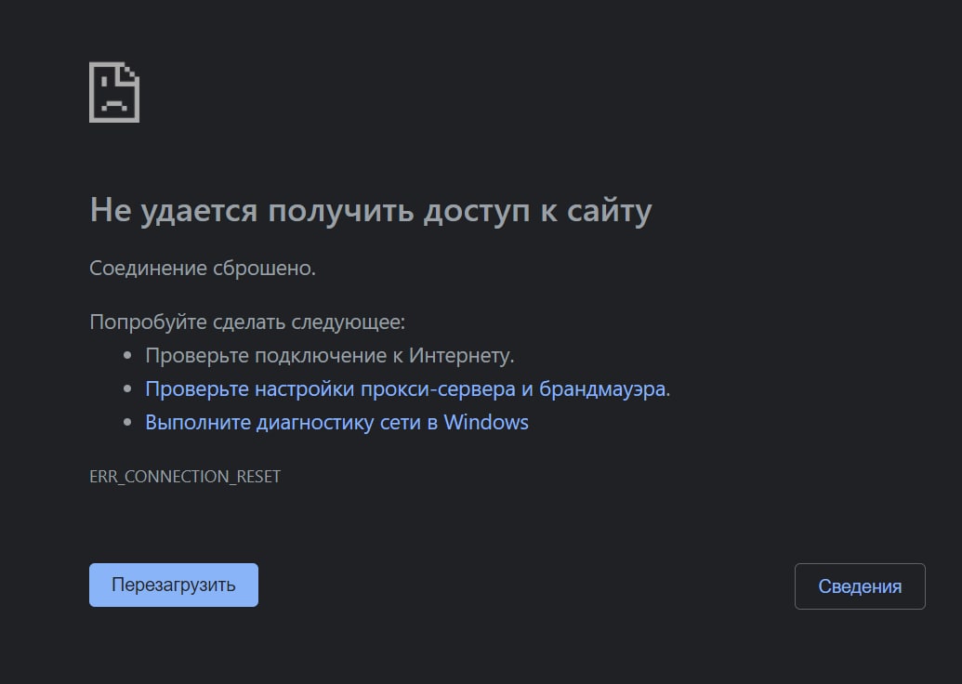Click the Соединение сброшено message
This screenshot has height=684, width=962.
[x=203, y=269]
